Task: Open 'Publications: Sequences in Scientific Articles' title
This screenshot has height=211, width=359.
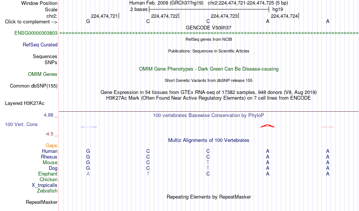Action: pos(209,51)
